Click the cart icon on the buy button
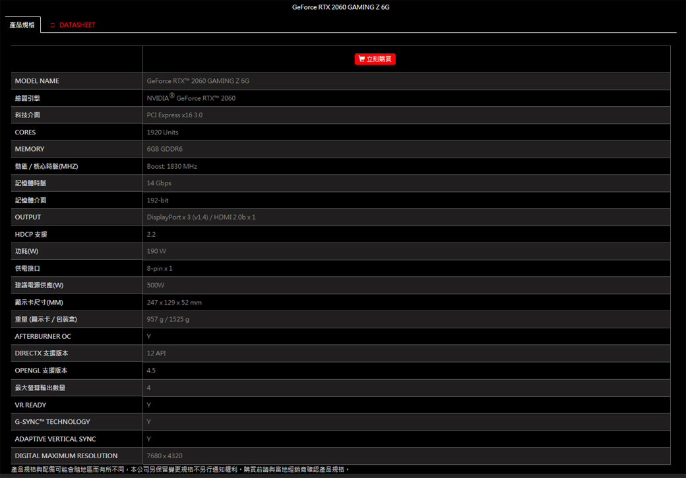This screenshot has width=686, height=478. coord(361,59)
